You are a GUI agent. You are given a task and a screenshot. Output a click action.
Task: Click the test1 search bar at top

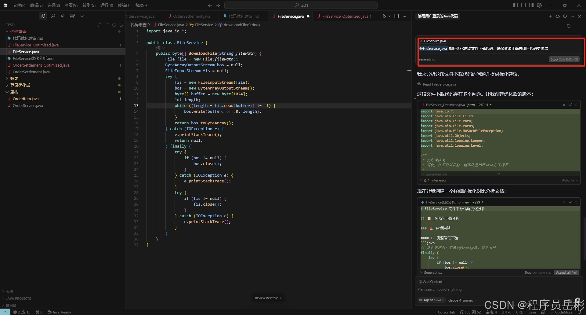tap(301, 5)
